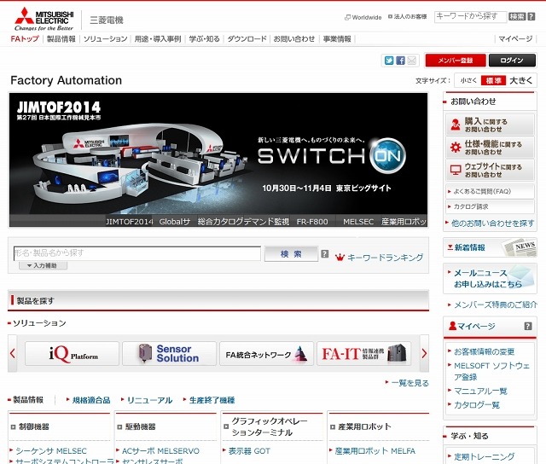
Task: Open 他のお問い合わせを探す link
Action: pyautogui.click(x=493, y=223)
